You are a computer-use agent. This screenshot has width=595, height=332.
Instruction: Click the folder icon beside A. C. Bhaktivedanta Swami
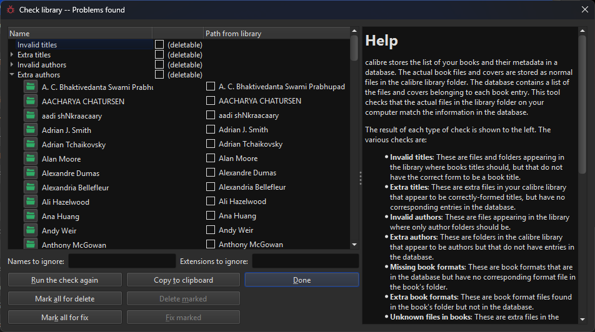pos(31,87)
